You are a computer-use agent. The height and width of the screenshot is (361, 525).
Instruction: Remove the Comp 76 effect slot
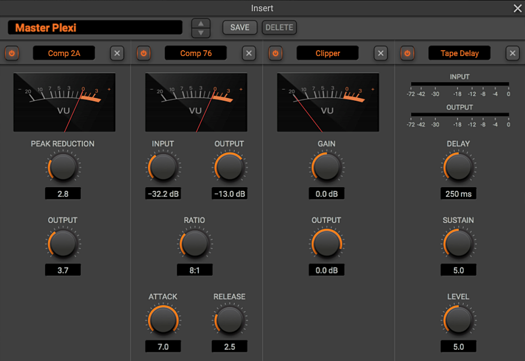pyautogui.click(x=249, y=53)
